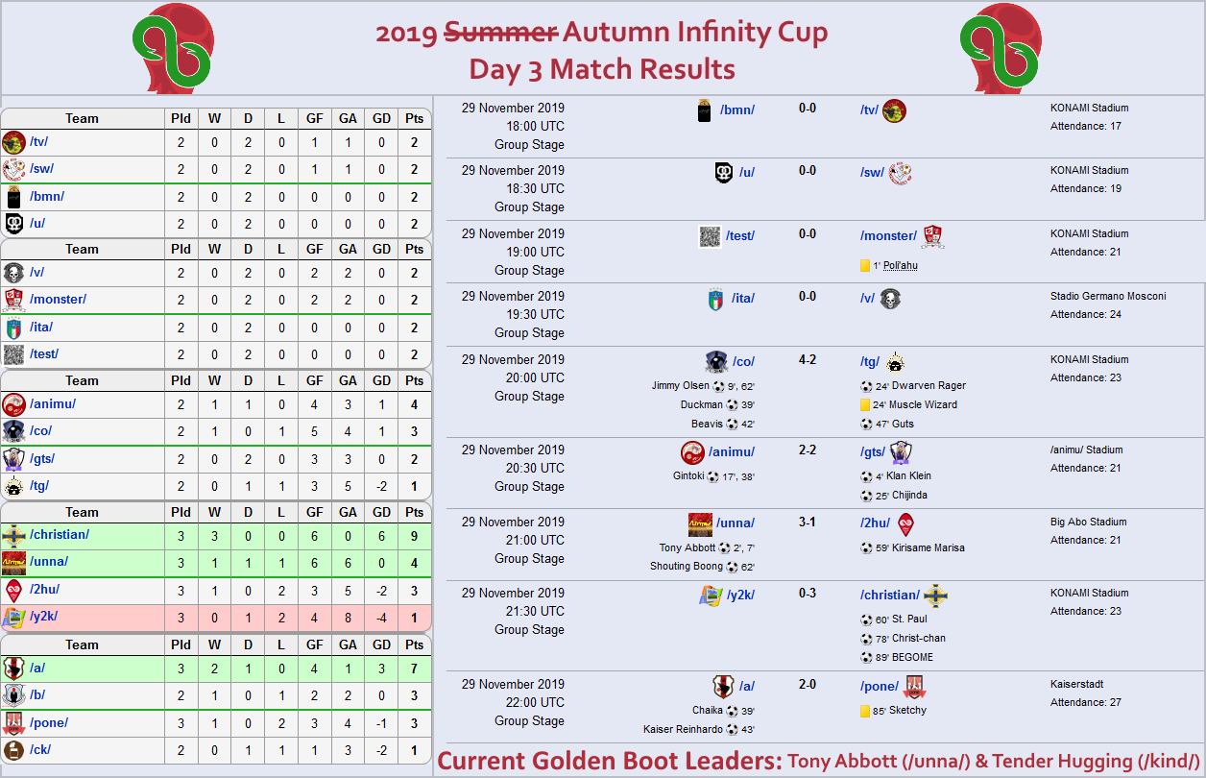
Task: Click the yellow card icon next to Sketchy
Action: coord(865,711)
